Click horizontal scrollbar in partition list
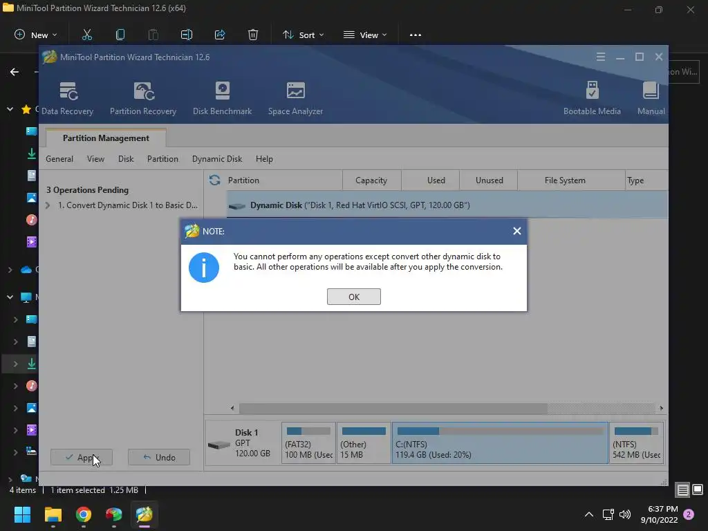The width and height of the screenshot is (708, 531). [393, 408]
